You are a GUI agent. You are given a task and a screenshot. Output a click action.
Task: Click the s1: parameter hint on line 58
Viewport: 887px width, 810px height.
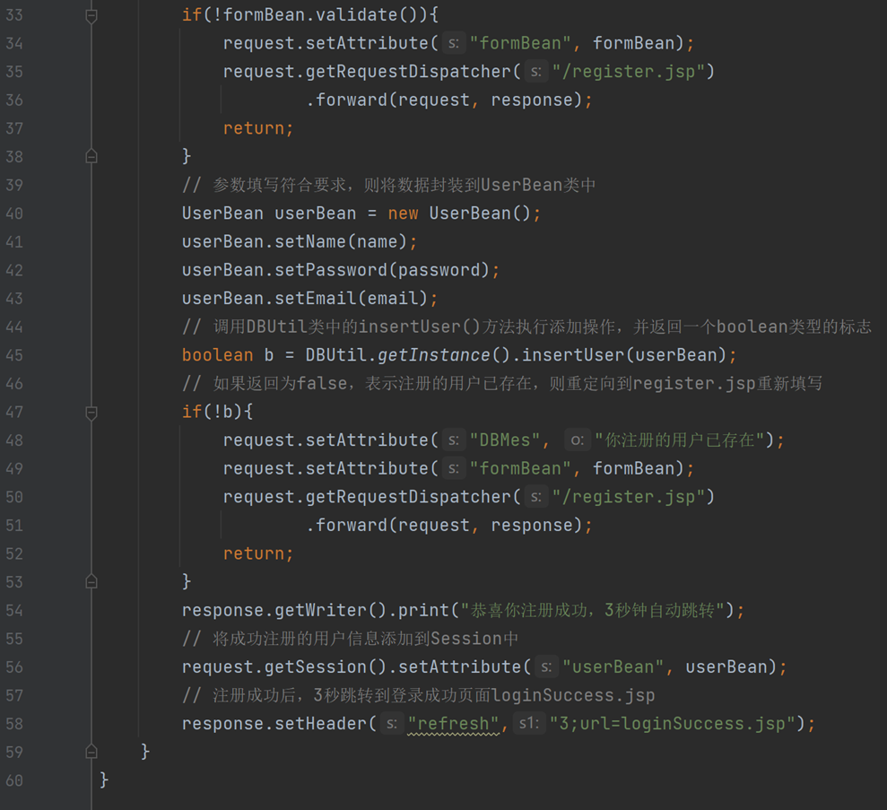point(529,723)
